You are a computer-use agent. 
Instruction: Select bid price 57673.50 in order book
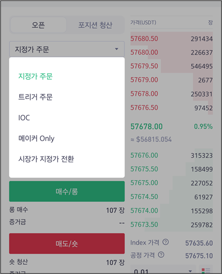144,225
